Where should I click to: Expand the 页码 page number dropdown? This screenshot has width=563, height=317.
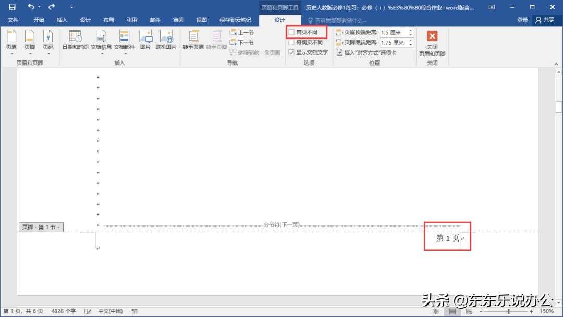48,52
